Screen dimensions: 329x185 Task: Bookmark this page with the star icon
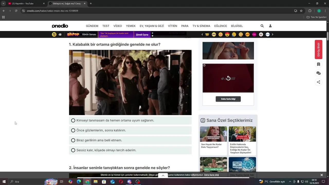pos(301,11)
